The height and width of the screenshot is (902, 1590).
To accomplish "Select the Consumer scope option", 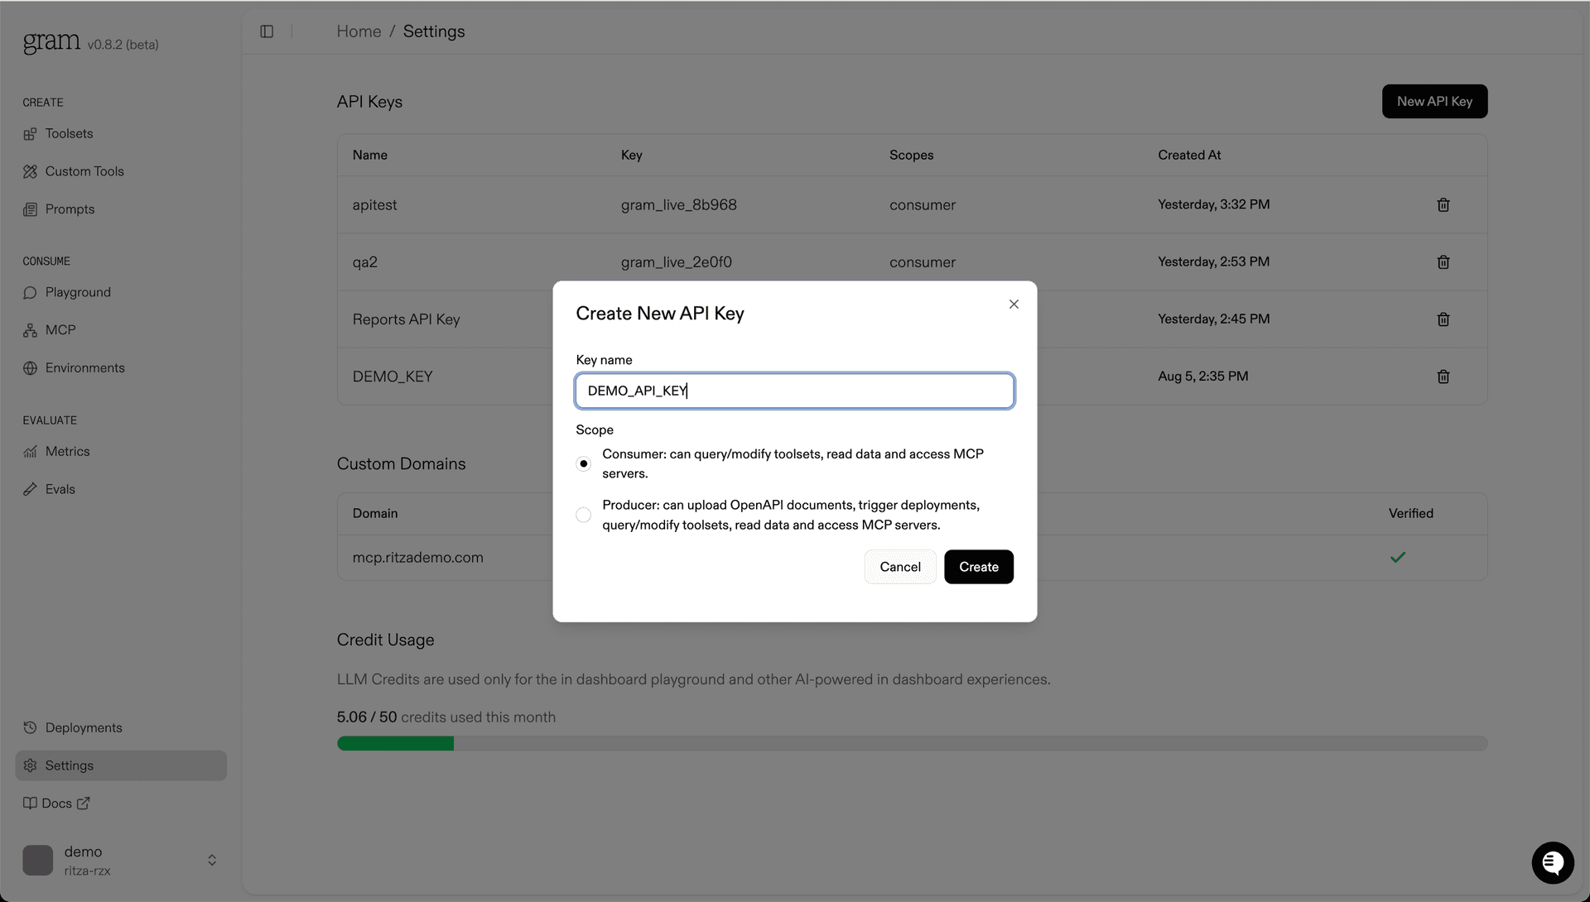I will (583, 463).
